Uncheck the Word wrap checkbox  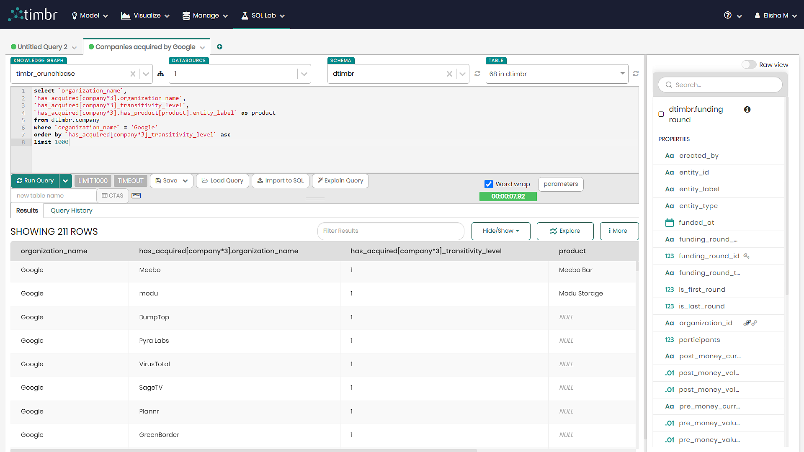click(488, 184)
